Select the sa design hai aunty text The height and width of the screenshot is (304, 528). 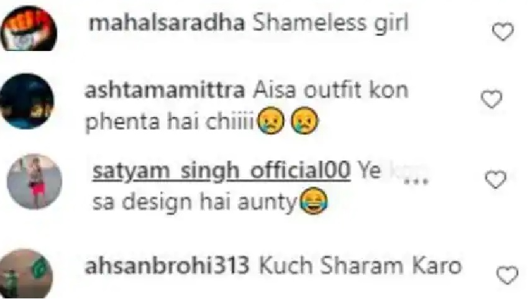[194, 203]
